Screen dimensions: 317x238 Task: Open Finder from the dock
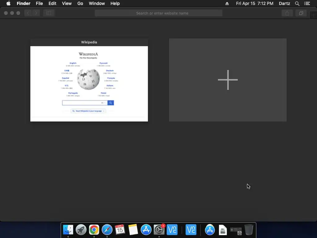68,230
